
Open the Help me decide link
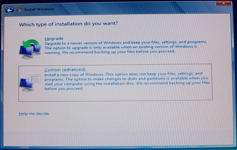pos(34,114)
